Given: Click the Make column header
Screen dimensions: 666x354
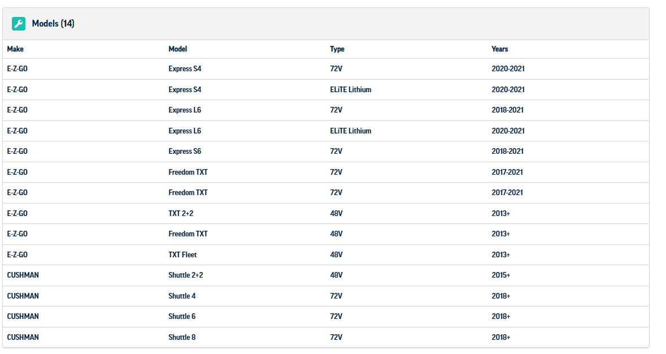Looking at the screenshot, I should pos(15,49).
